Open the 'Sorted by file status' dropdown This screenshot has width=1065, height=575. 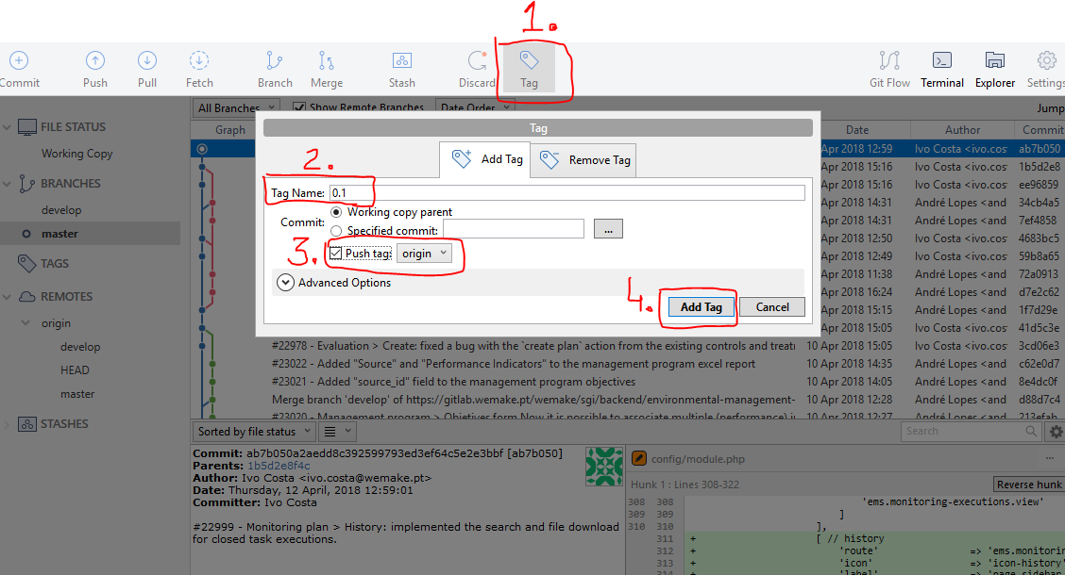pos(252,432)
